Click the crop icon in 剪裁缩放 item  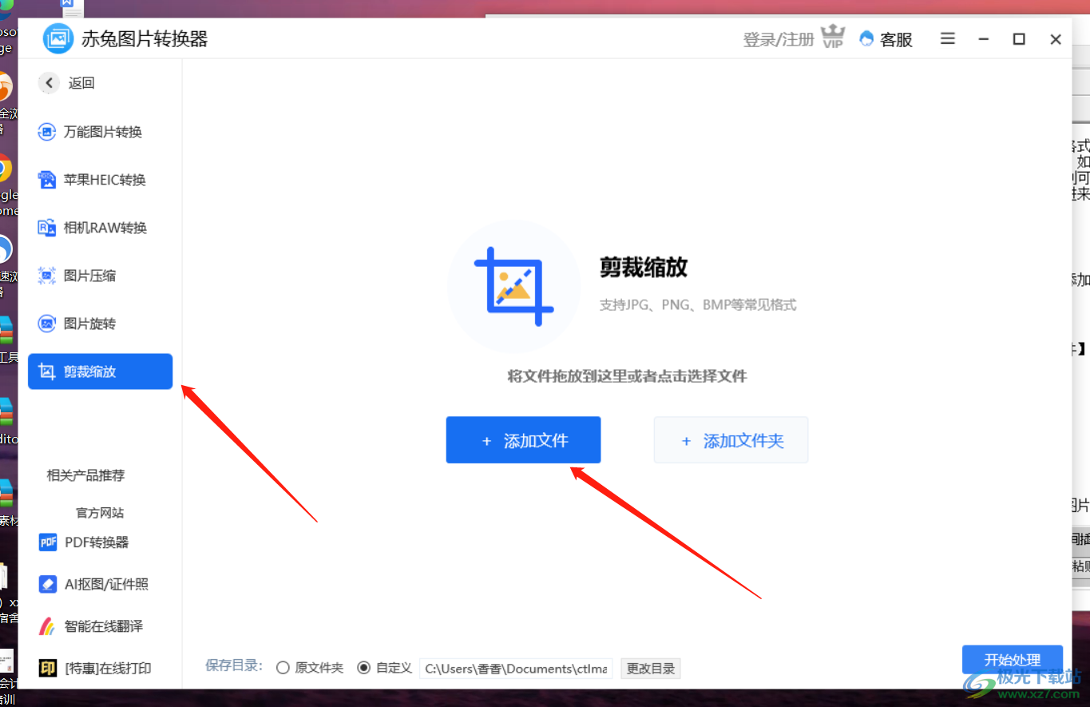pos(47,371)
